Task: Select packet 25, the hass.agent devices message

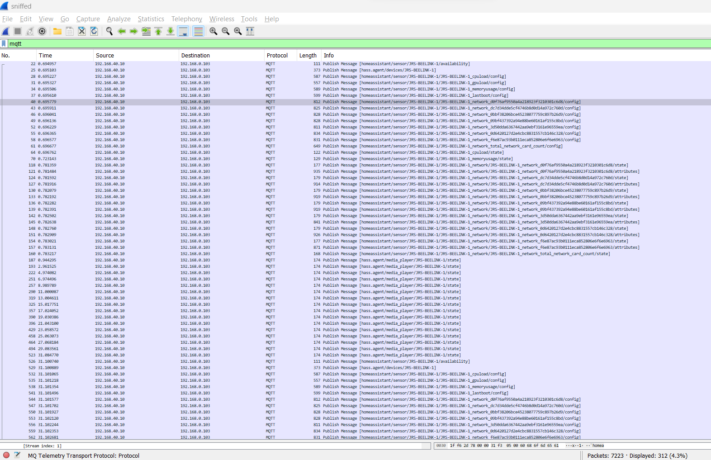Action: [355, 70]
